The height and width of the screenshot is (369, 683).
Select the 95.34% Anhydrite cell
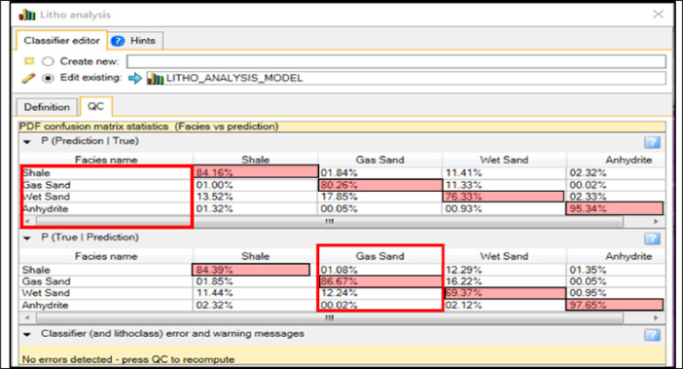click(x=615, y=208)
